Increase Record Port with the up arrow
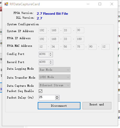This screenshot has width=120, height=128. click(51, 61)
